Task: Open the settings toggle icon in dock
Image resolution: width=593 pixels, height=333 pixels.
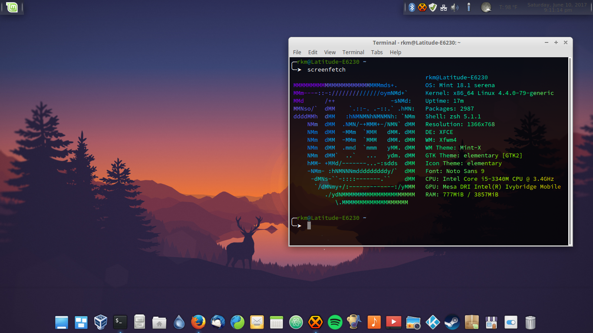Action: tap(511, 322)
